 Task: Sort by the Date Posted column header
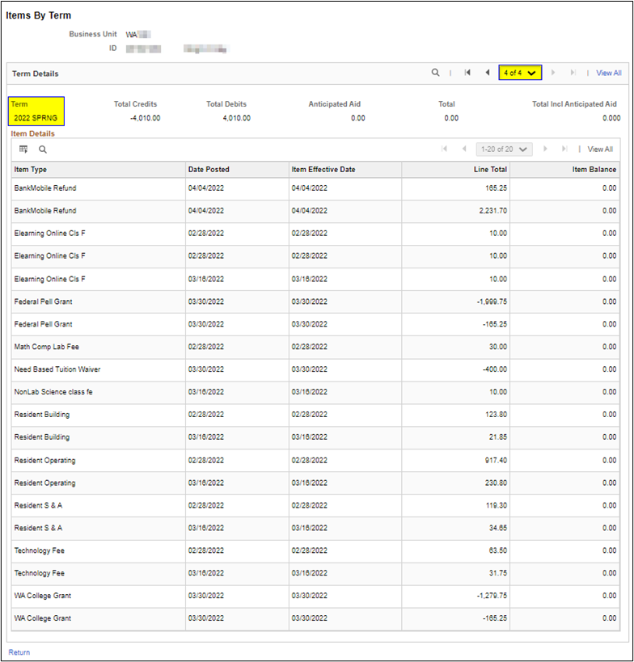[x=209, y=170]
